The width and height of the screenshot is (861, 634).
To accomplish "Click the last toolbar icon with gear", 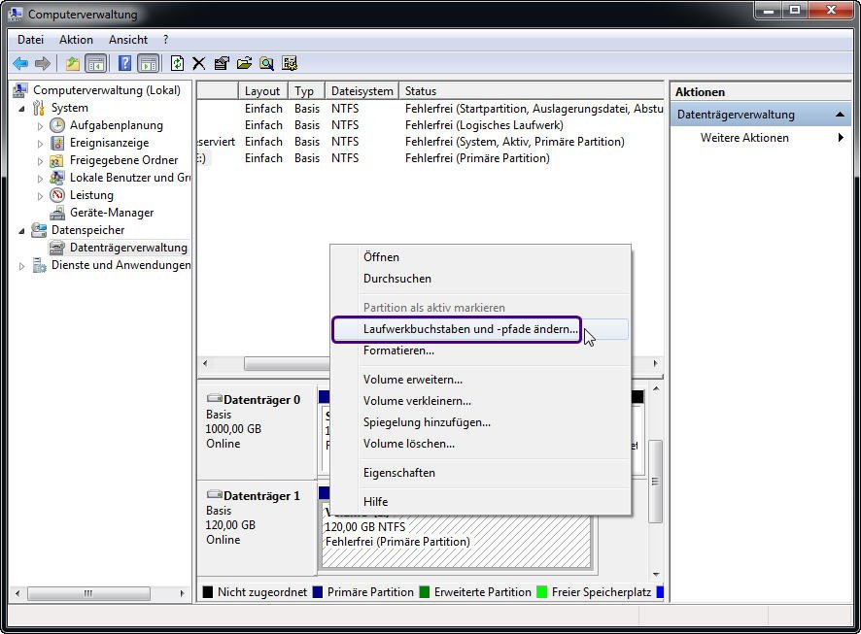I will click(290, 64).
